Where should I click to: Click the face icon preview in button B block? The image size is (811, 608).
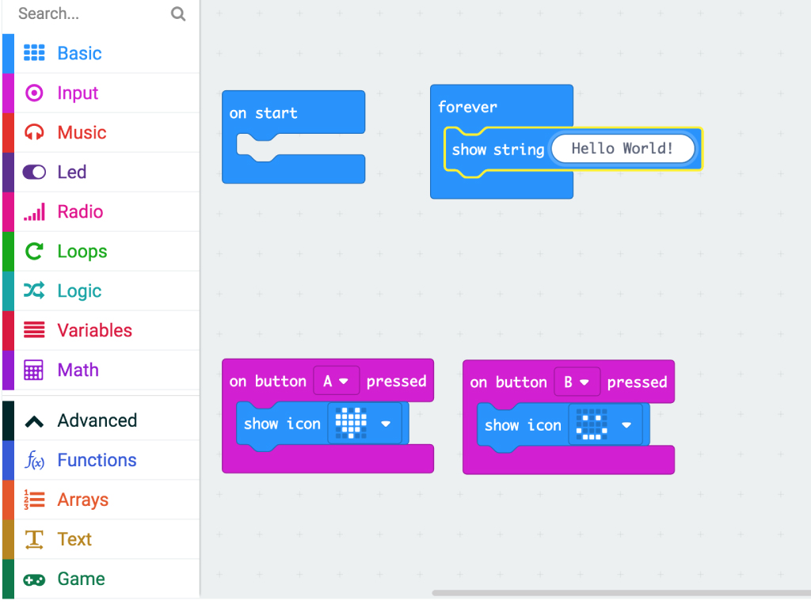(x=592, y=424)
